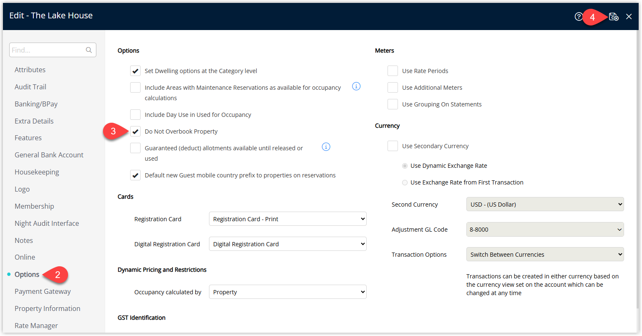Image resolution: width=642 pixels, height=336 pixels.
Task: Enable Use Grouping On Statements checkbox
Action: 393,104
